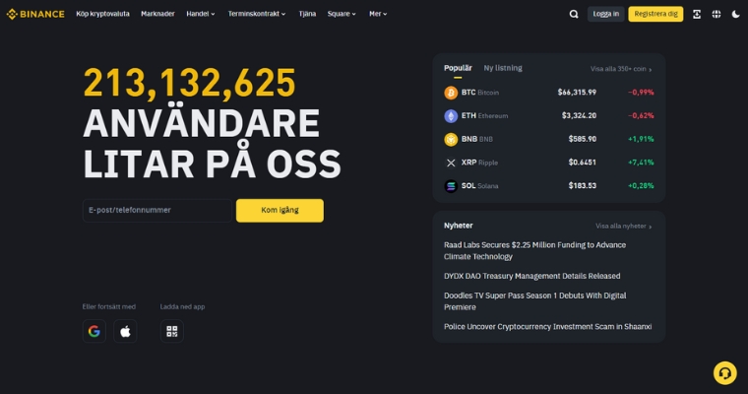Open Köp kryptovaluta menu item
Viewport: 748px width, 394px height.
[x=102, y=14]
